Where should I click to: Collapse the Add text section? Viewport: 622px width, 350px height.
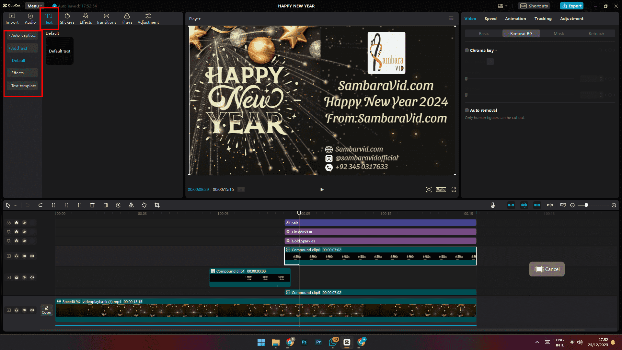22,48
